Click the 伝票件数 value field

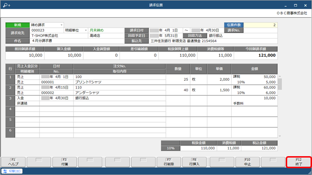(260, 25)
